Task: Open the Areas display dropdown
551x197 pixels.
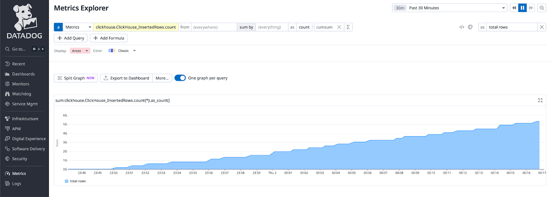Action: click(x=80, y=51)
